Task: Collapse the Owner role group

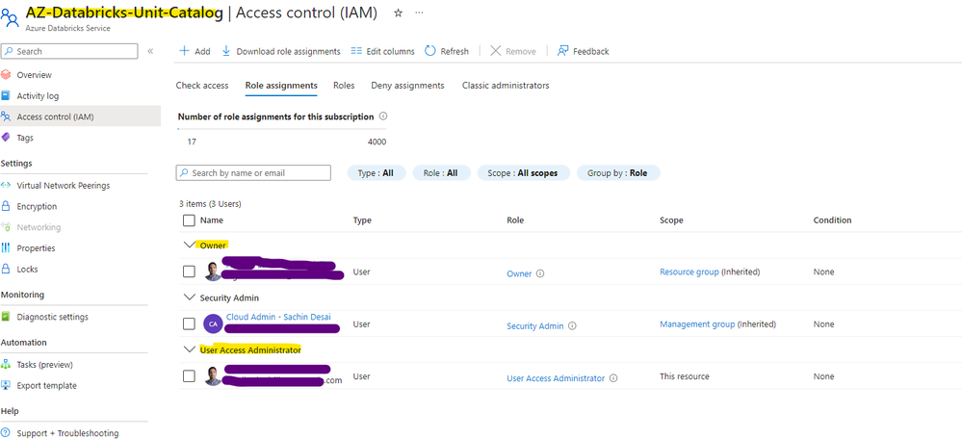Action: pos(188,245)
